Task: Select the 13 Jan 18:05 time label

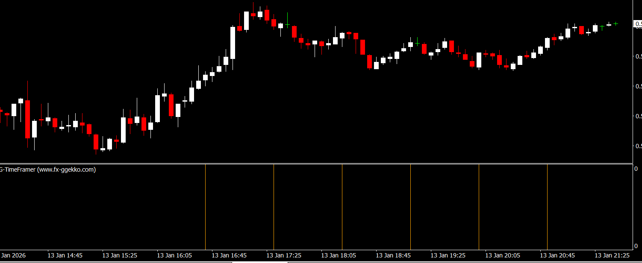Action: click(x=339, y=255)
